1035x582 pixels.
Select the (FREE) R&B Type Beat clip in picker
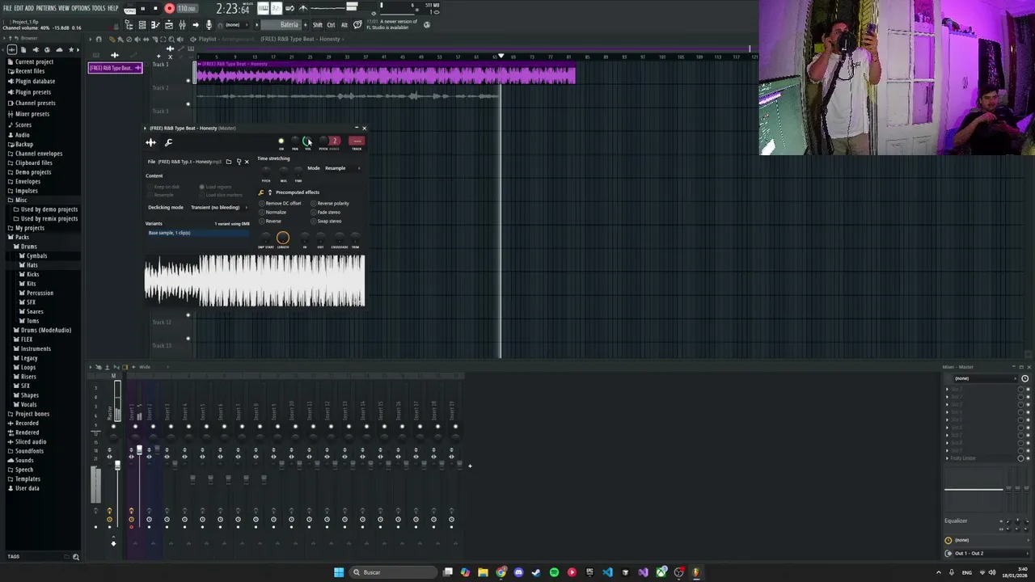pos(115,68)
